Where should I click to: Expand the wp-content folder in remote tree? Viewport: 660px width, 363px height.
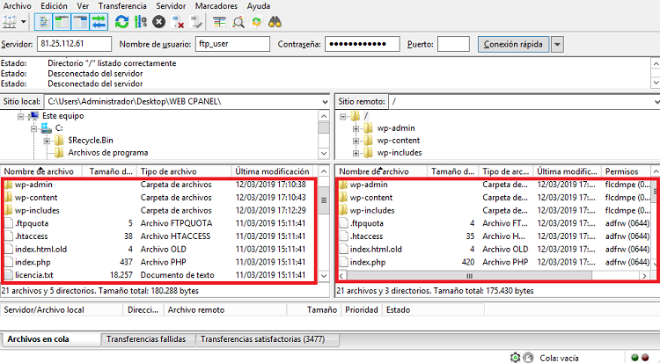tap(356, 141)
